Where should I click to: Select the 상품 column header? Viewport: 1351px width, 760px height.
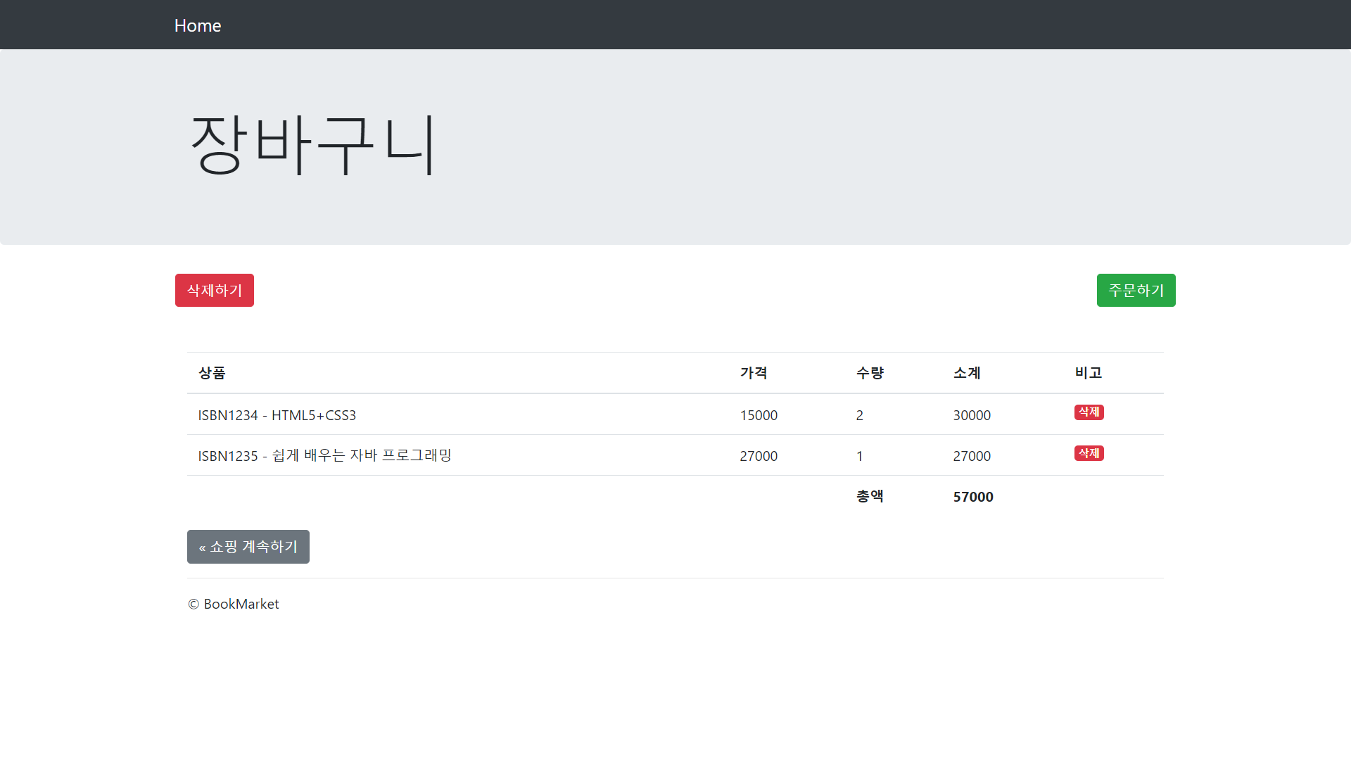tap(212, 373)
